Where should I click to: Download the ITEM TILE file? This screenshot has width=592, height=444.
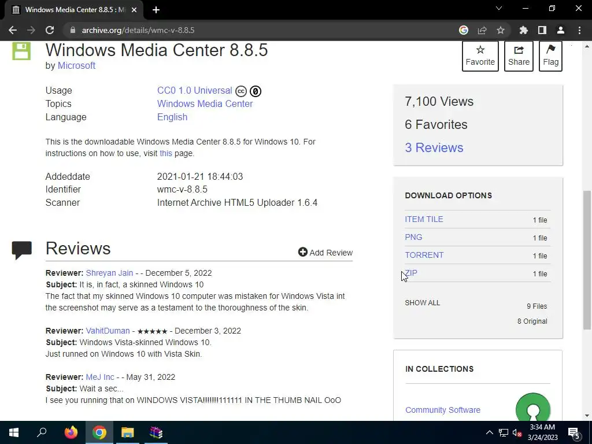coord(424,219)
